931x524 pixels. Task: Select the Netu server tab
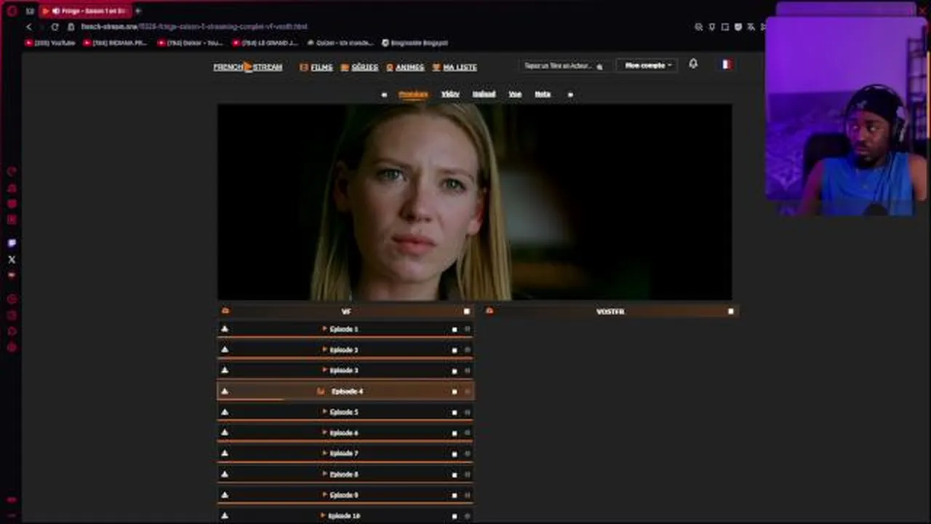click(x=543, y=94)
